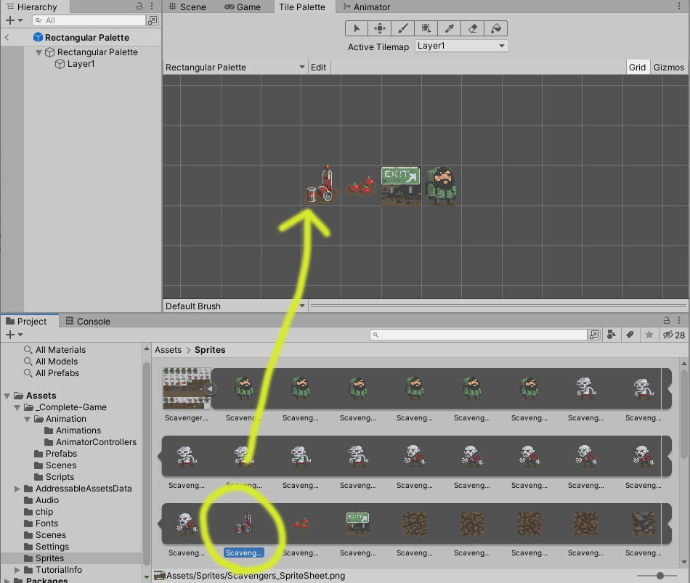The height and width of the screenshot is (583, 690).
Task: Select All Materials saved search
Action: [61, 350]
